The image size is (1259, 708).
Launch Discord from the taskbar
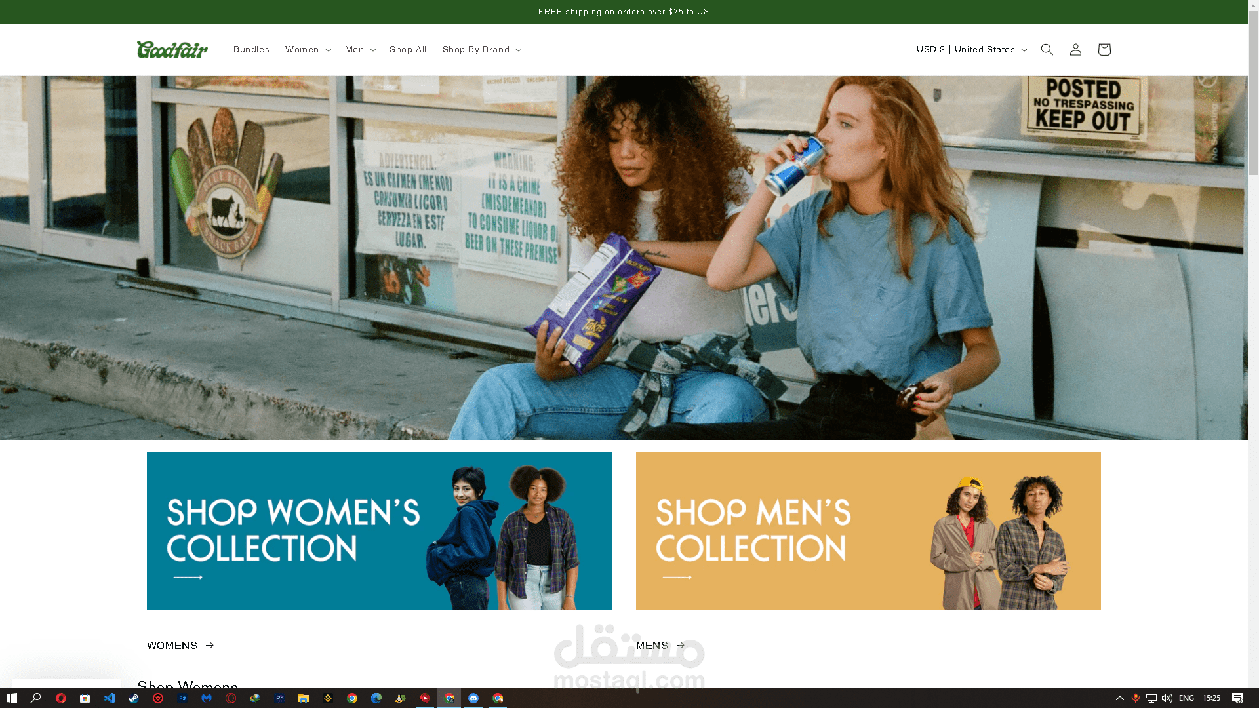point(473,698)
